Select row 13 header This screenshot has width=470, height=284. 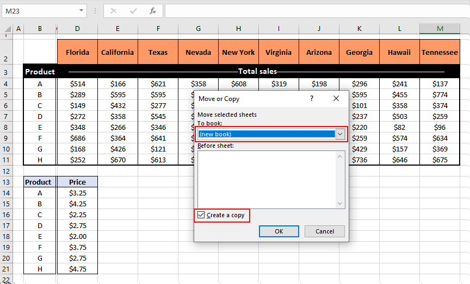point(5,182)
